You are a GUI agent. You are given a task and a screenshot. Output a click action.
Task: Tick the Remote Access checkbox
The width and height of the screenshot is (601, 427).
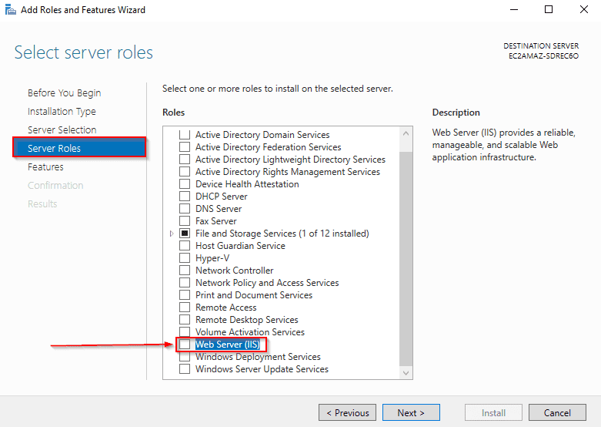(x=185, y=308)
